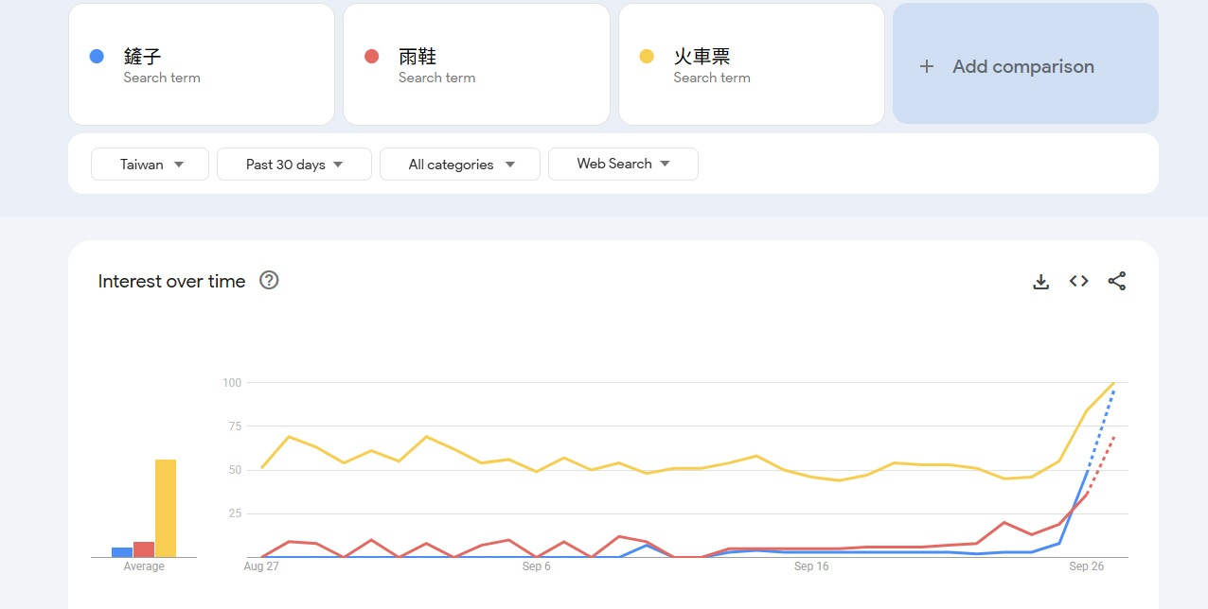Image resolution: width=1208 pixels, height=609 pixels.
Task: Expand the All categories dropdown
Action: (460, 165)
